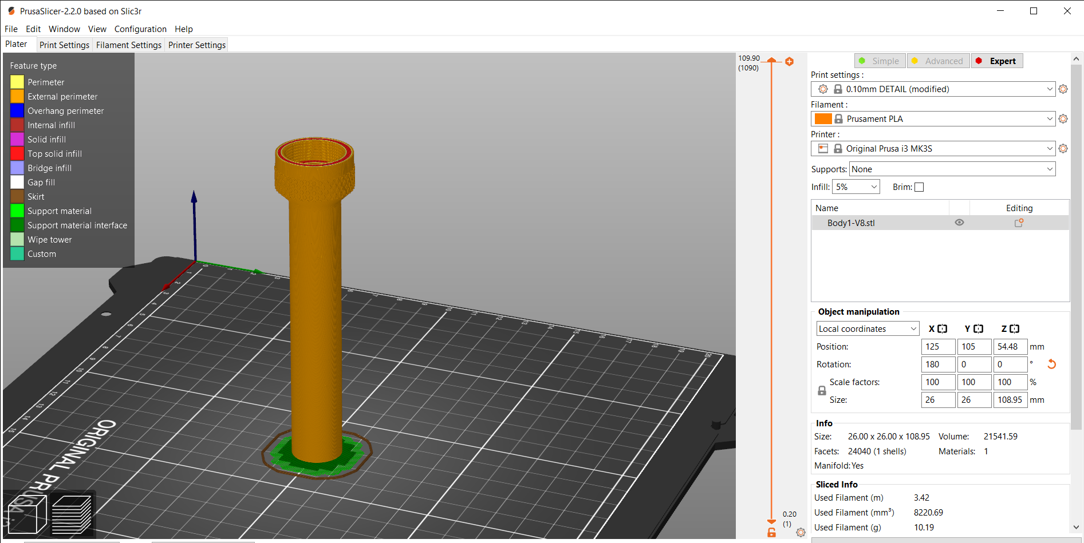Image resolution: width=1084 pixels, height=543 pixels.
Task: Open Local coordinates dropdown
Action: coord(868,329)
